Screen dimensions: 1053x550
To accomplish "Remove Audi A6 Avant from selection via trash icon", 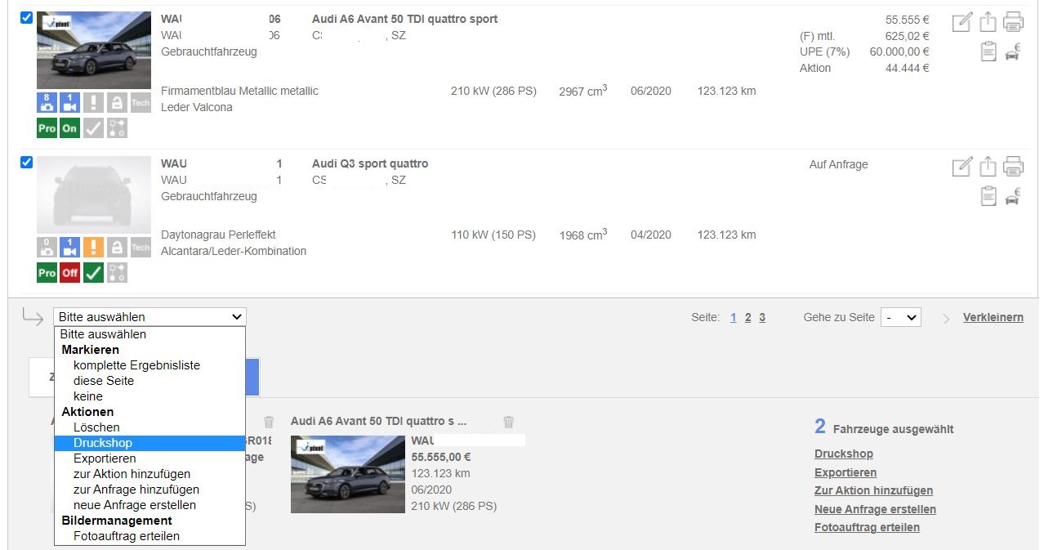I will click(x=509, y=422).
